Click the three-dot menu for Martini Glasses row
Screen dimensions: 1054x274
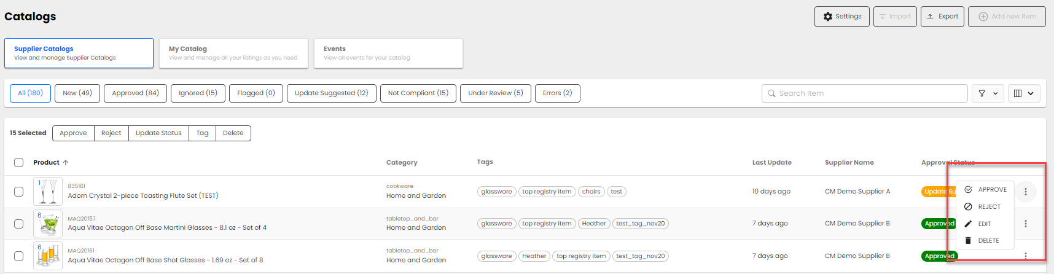[x=1025, y=224]
